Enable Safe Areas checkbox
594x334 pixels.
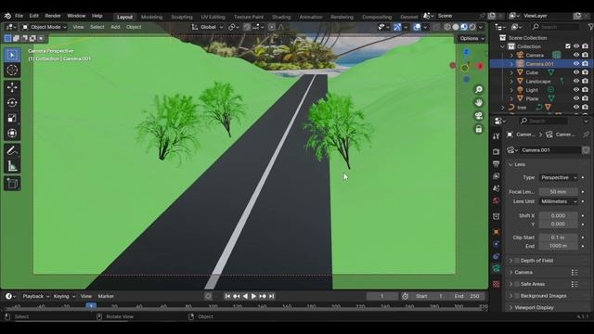(517, 284)
